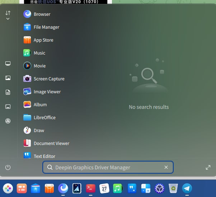Switch to Terminal in the dock

coord(91,188)
